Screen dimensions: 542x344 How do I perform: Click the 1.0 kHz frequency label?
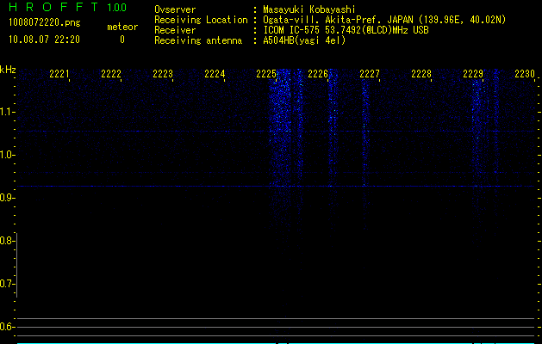[x=7, y=155]
